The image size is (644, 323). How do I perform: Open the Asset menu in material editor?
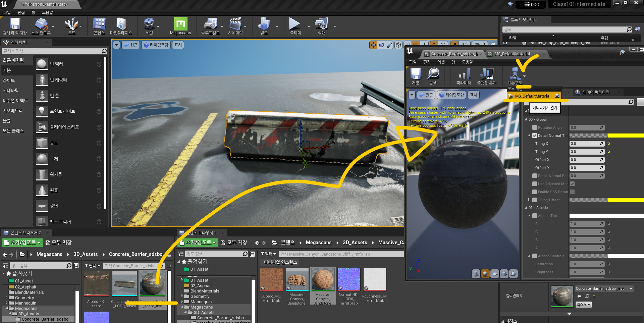pos(441,62)
